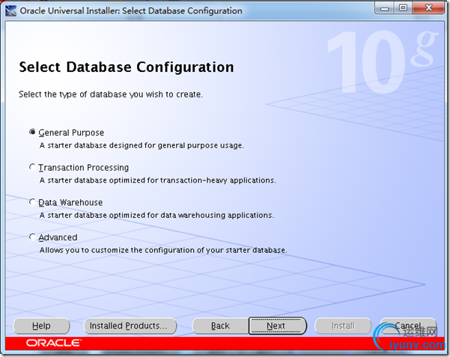The height and width of the screenshot is (357, 450).
Task: Maximize the installer window
Action: point(403,8)
